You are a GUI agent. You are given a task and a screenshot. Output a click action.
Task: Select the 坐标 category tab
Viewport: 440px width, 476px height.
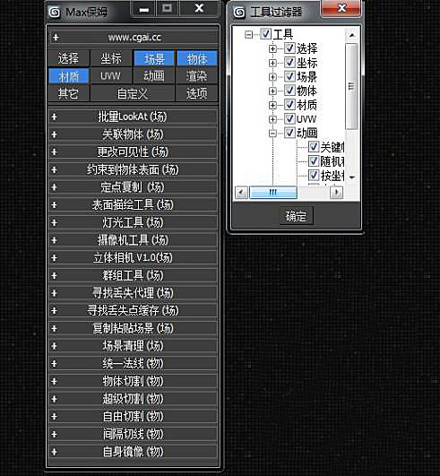pos(111,58)
